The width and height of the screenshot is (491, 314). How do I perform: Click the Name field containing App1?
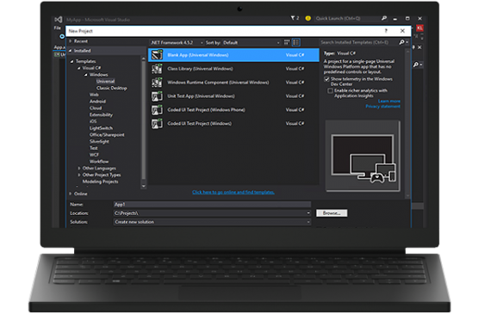coord(212,204)
